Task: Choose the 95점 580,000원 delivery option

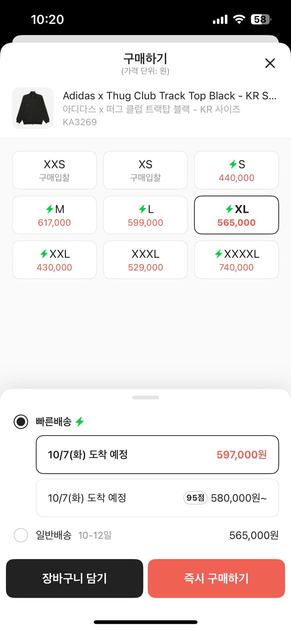Action: (157, 498)
